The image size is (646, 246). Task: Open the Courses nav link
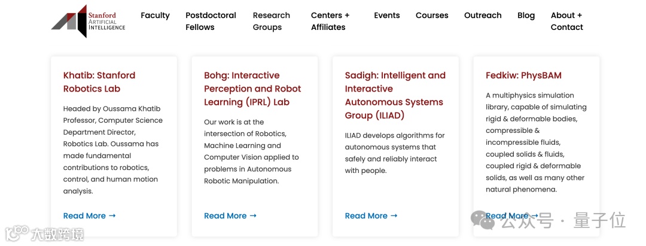click(x=432, y=16)
